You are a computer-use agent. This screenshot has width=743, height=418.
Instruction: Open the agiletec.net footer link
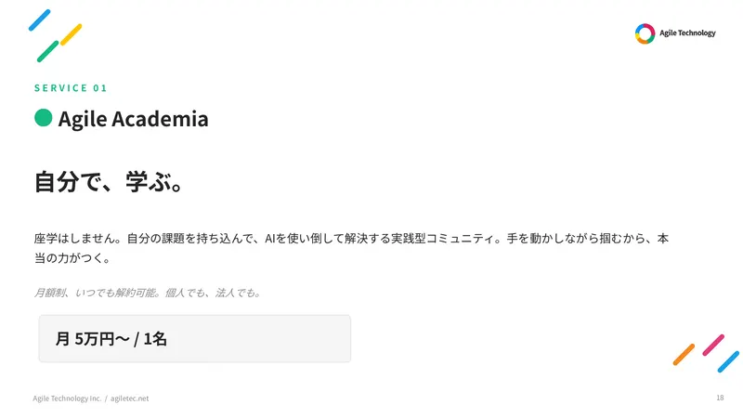pyautogui.click(x=129, y=398)
